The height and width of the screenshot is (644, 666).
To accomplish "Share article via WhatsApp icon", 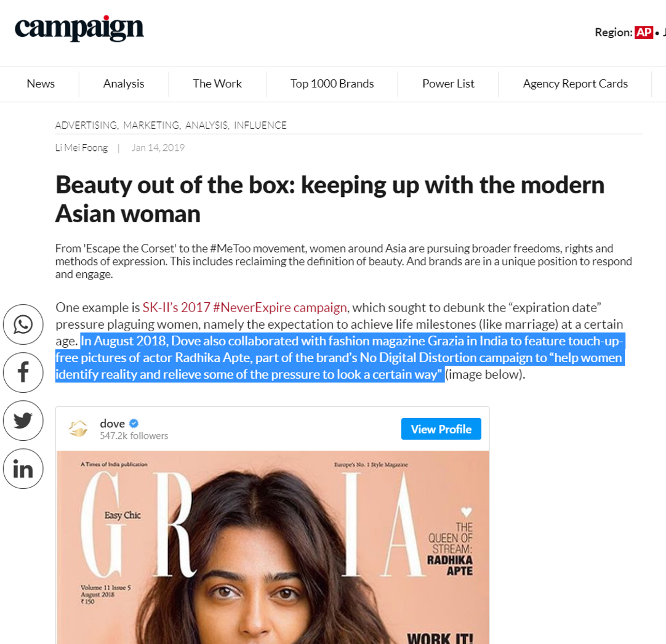I will pyautogui.click(x=23, y=324).
